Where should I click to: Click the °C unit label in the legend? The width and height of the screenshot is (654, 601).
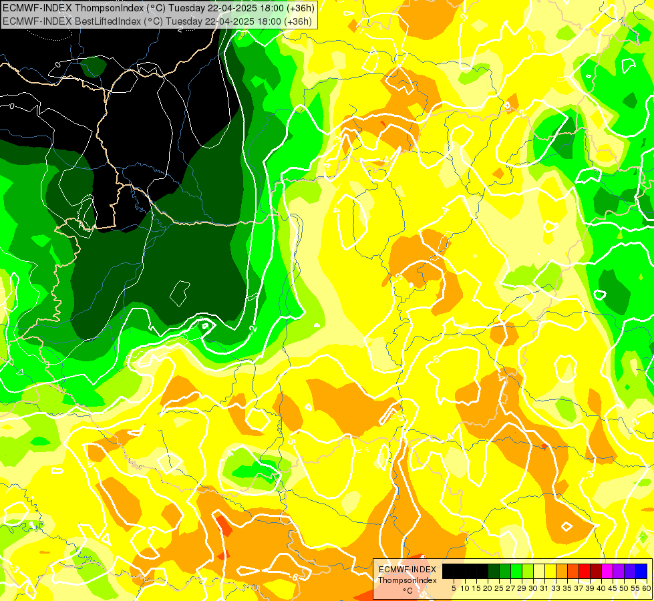coord(408,590)
